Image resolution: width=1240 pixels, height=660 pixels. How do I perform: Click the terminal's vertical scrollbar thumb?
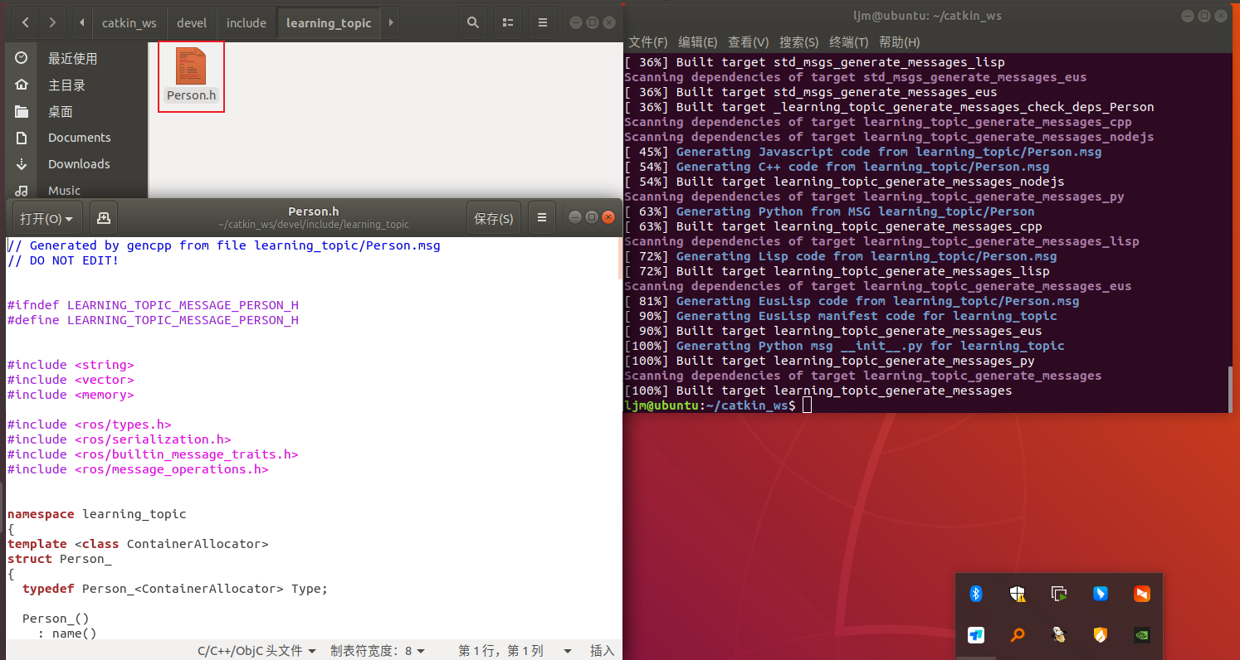coord(1232,388)
